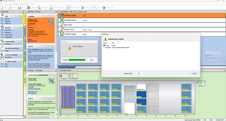Click OK to initialize again

tap(139, 73)
